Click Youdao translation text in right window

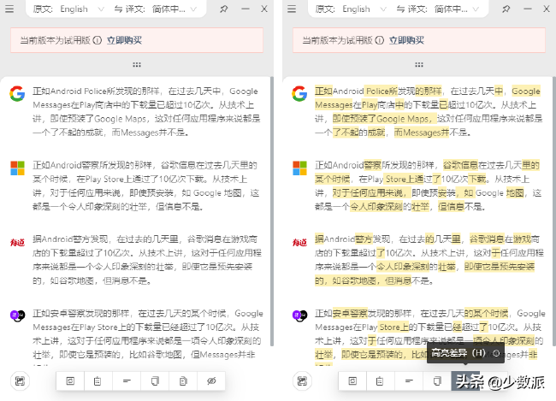tap(429, 260)
